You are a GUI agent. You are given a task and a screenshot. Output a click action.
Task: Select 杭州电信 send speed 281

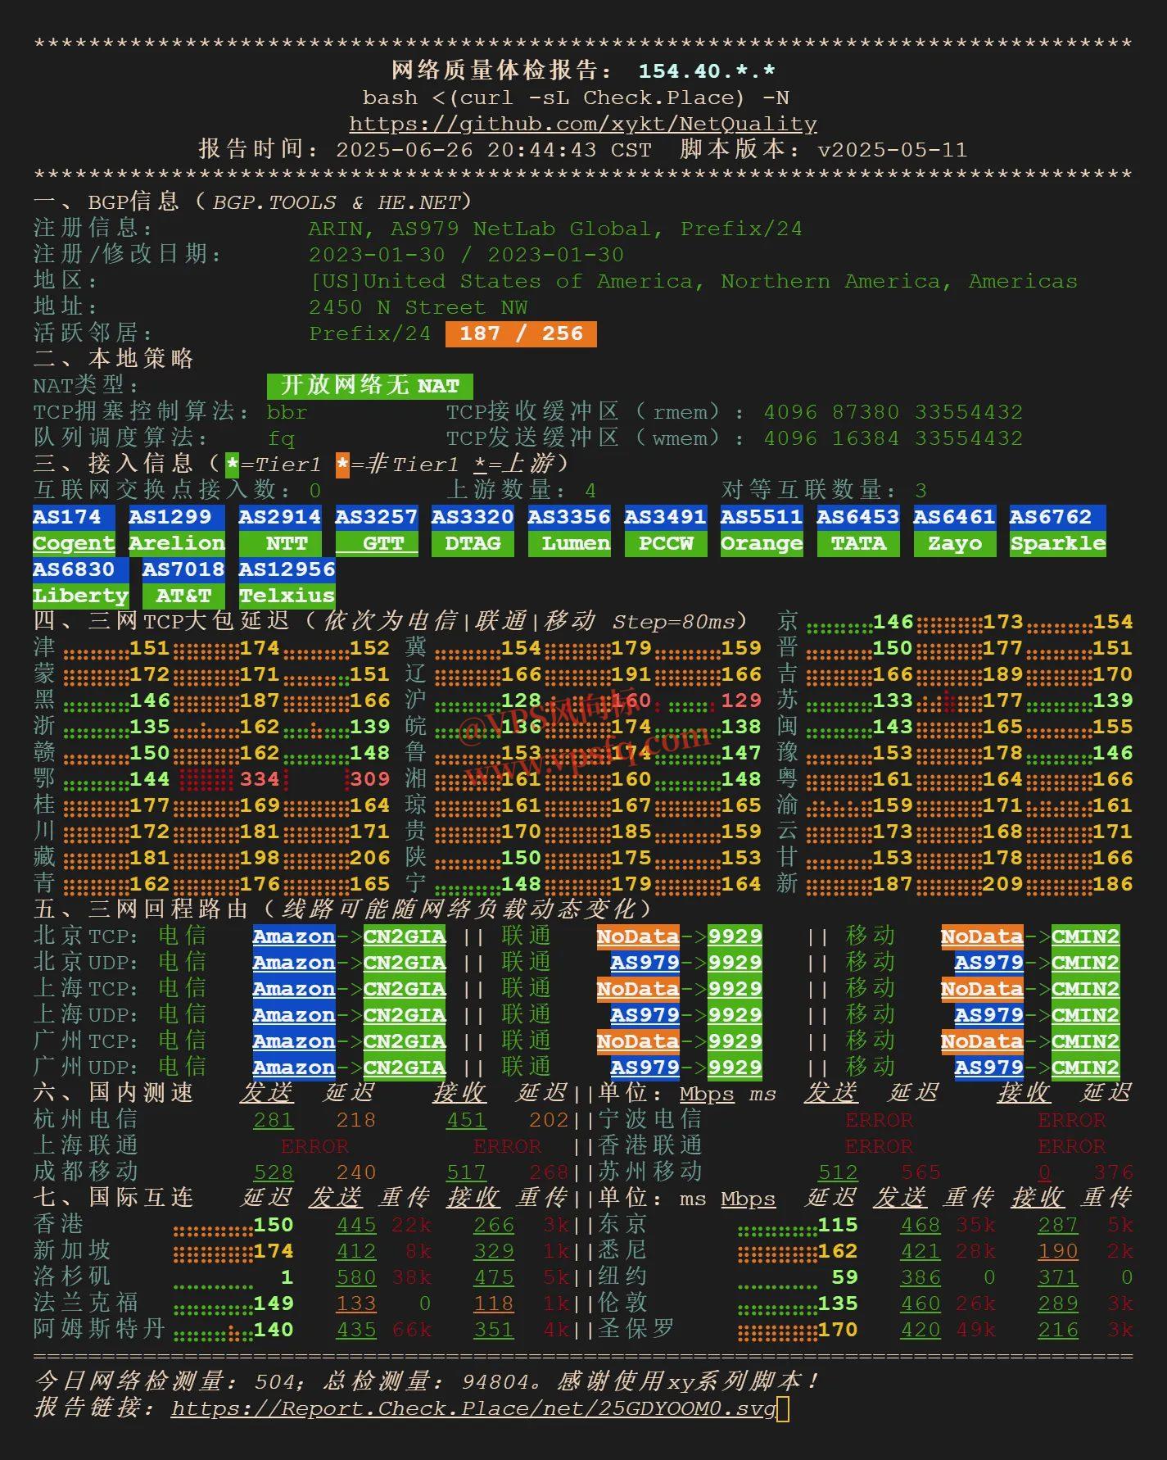click(x=274, y=1120)
